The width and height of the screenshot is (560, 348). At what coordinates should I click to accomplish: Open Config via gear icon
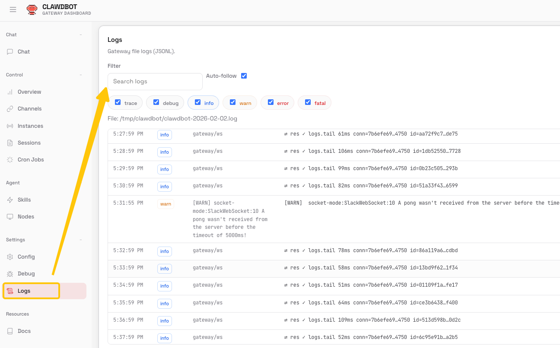10,257
